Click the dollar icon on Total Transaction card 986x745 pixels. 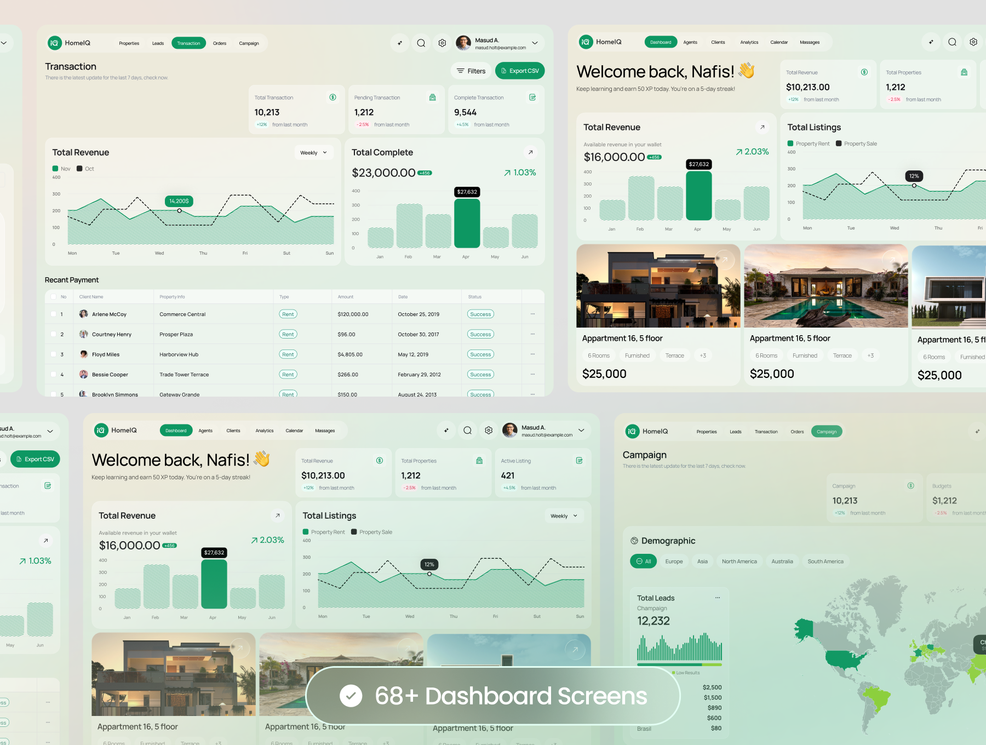pyautogui.click(x=333, y=98)
